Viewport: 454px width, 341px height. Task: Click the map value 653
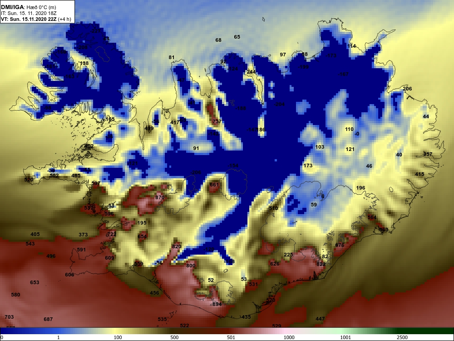35,282
